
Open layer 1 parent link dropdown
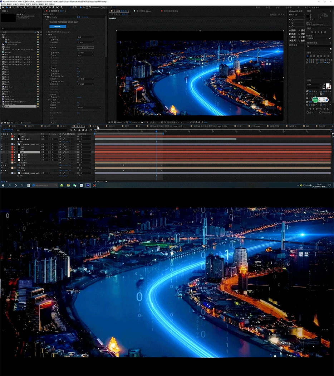click(x=85, y=136)
